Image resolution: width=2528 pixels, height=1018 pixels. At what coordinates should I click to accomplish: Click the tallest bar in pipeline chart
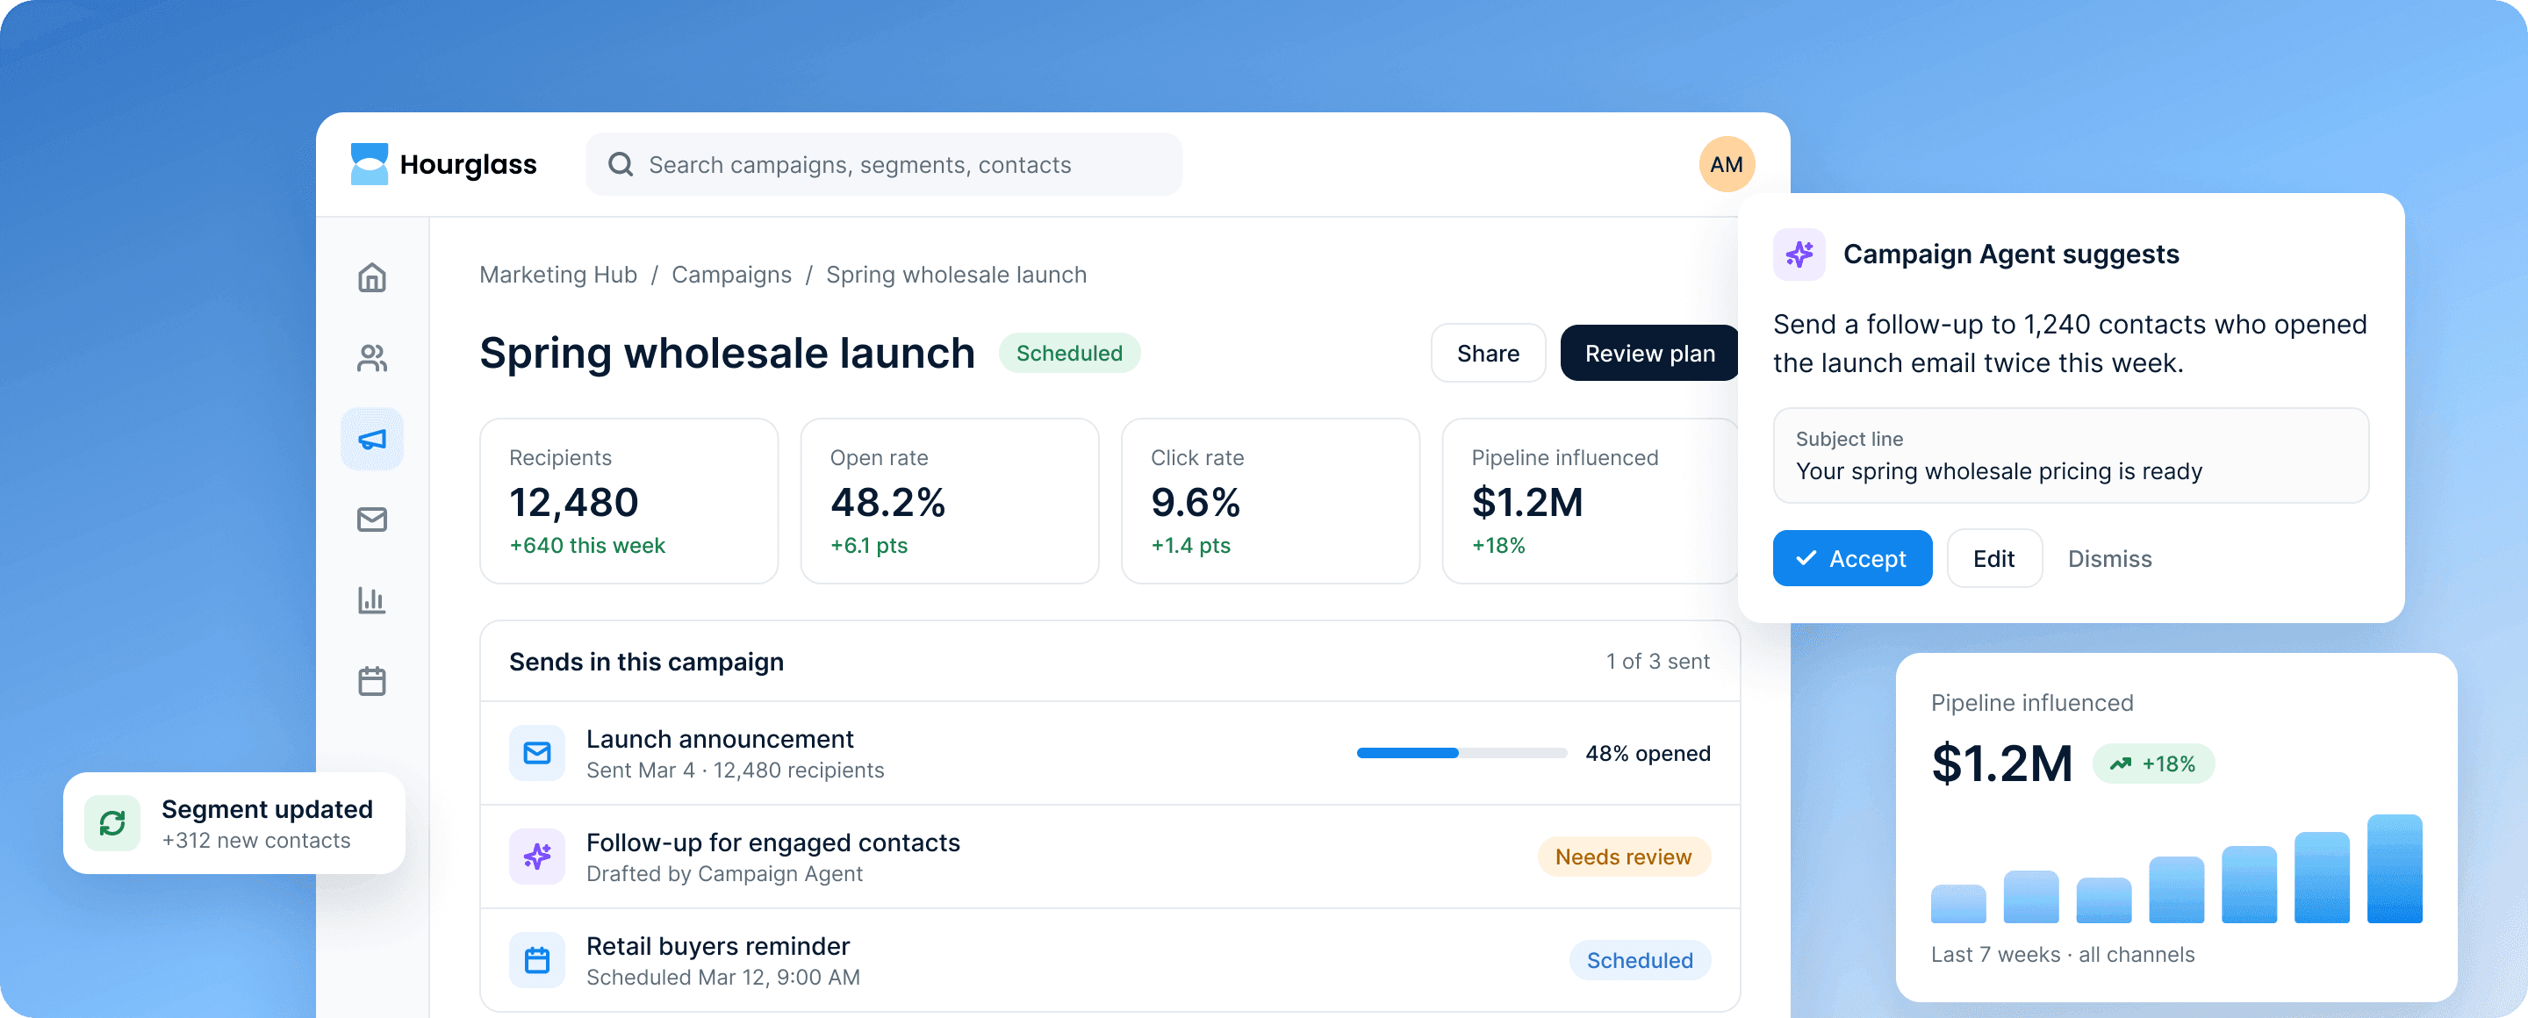[2394, 868]
